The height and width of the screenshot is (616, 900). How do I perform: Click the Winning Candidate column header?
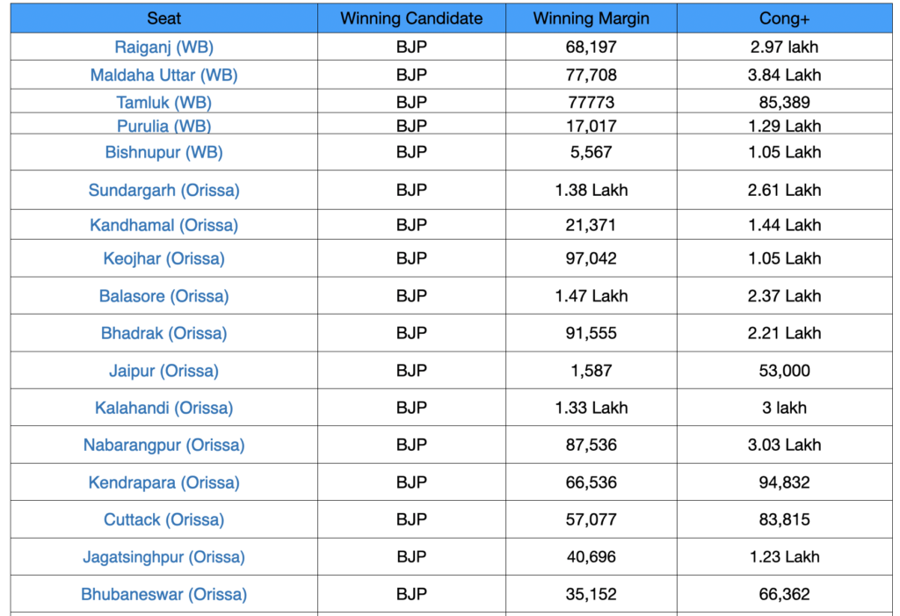coord(411,18)
